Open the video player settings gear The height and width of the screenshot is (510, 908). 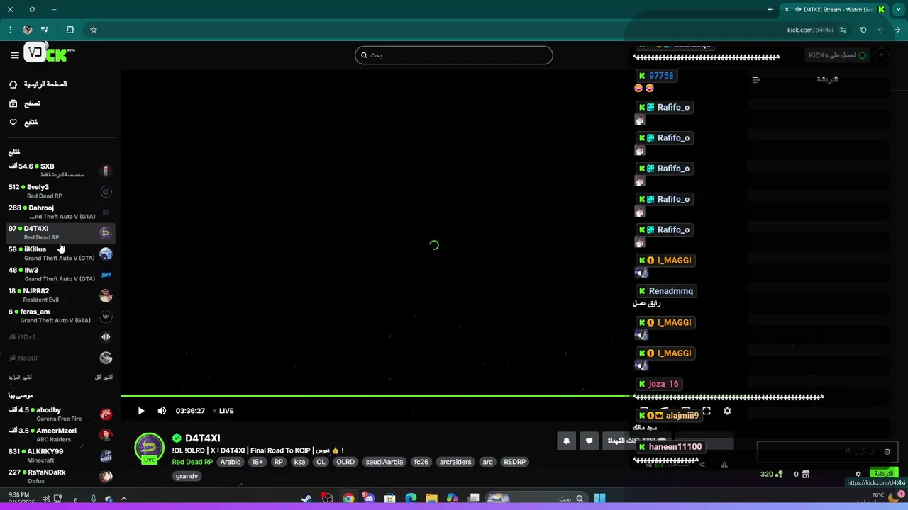pyautogui.click(x=727, y=411)
